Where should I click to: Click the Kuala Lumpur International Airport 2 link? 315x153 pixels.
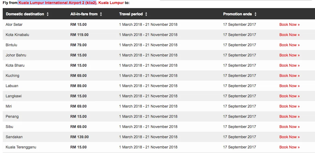coord(57,3)
